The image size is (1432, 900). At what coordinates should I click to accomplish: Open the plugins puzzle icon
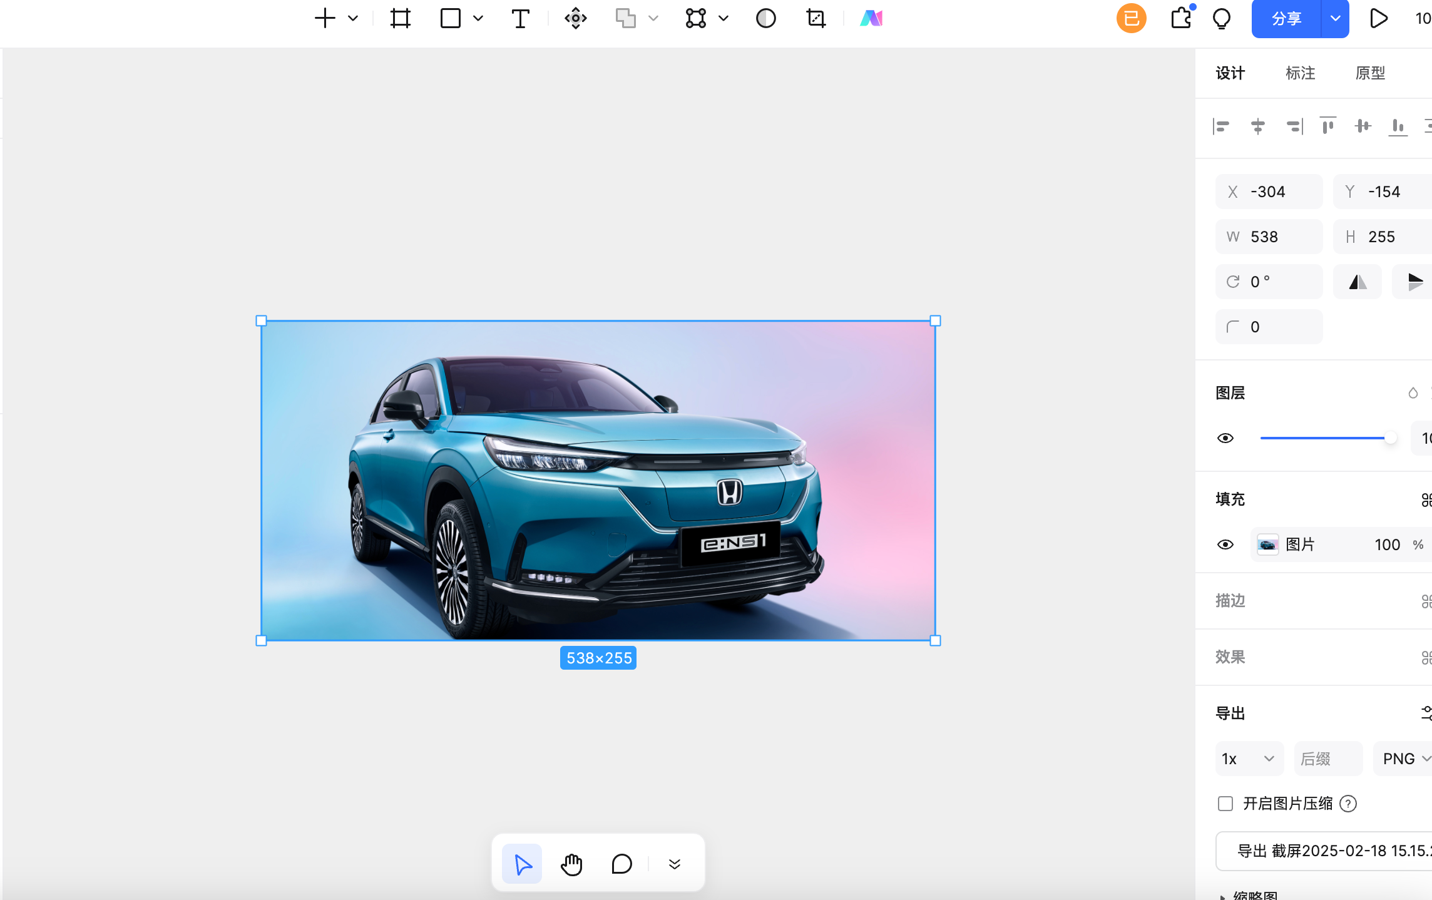(1182, 18)
